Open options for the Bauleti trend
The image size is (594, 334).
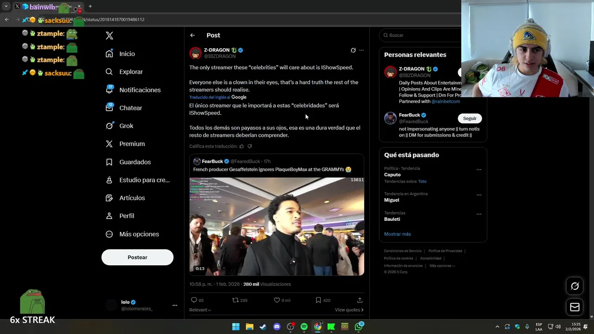click(479, 214)
